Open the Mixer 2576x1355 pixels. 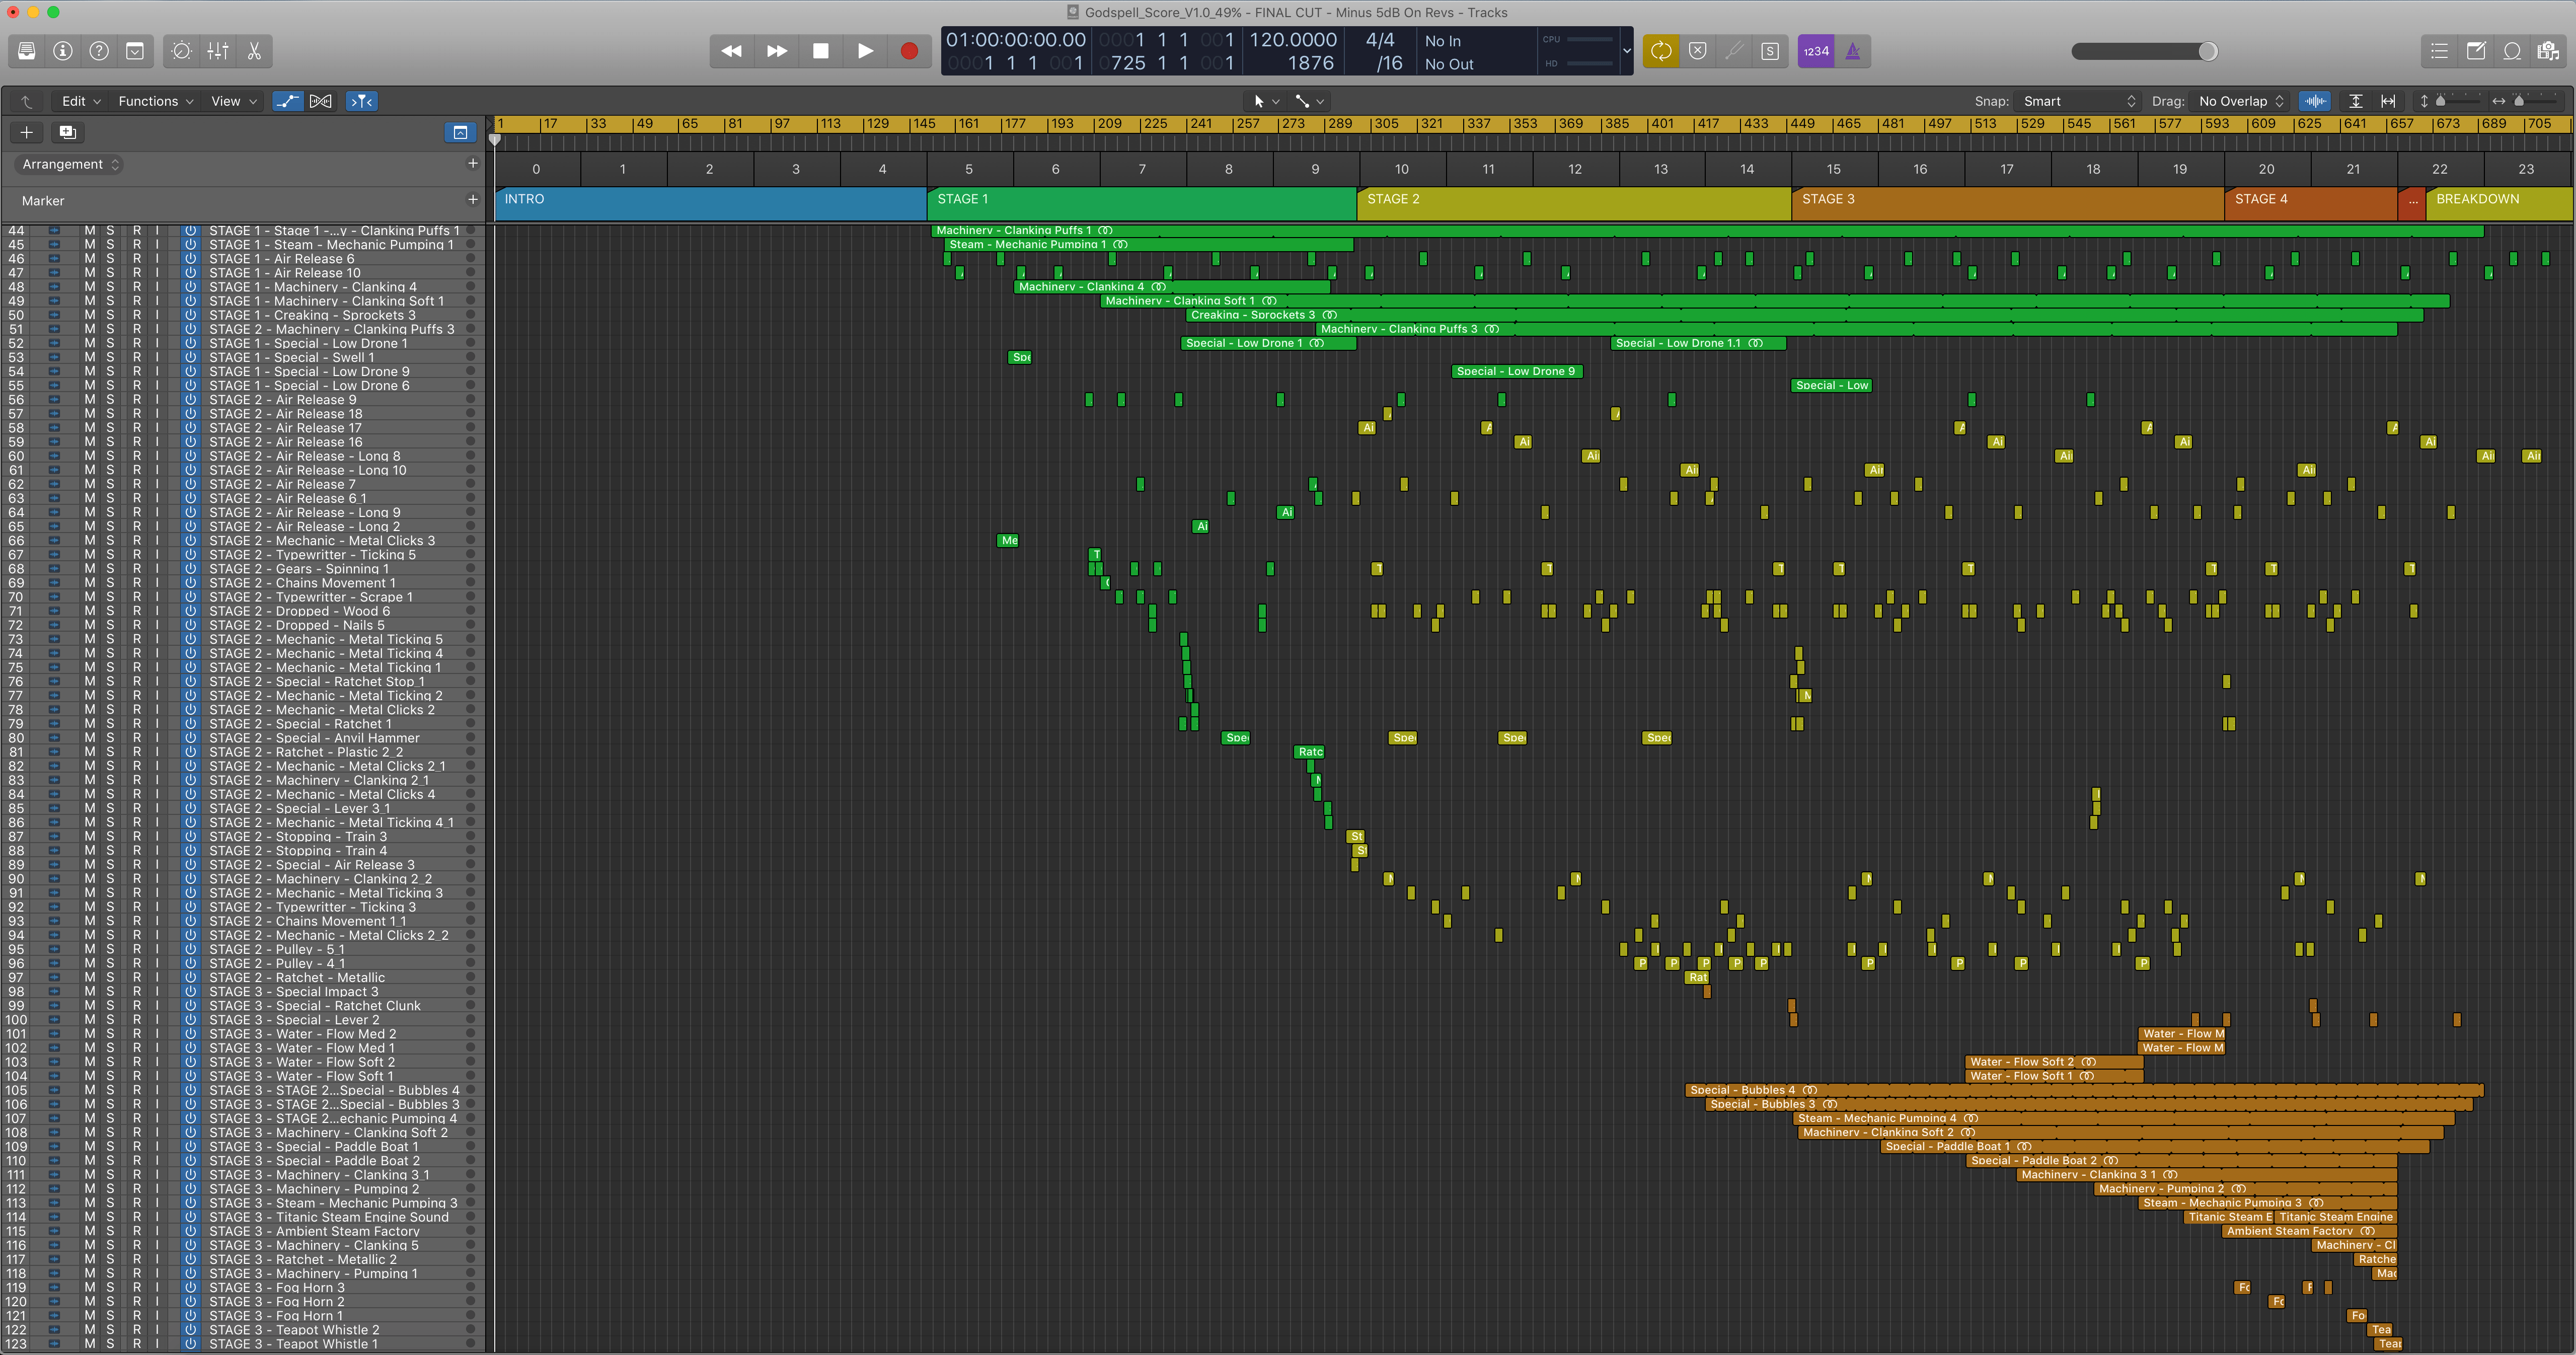click(218, 51)
